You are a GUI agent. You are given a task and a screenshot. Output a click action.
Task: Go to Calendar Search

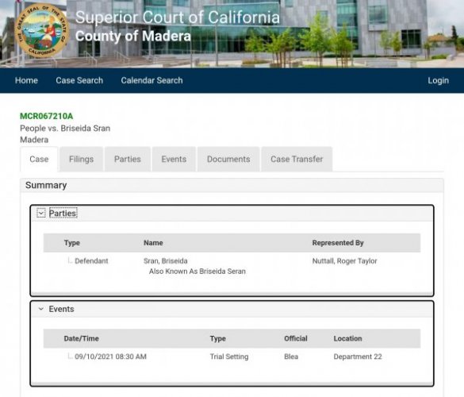coord(151,80)
